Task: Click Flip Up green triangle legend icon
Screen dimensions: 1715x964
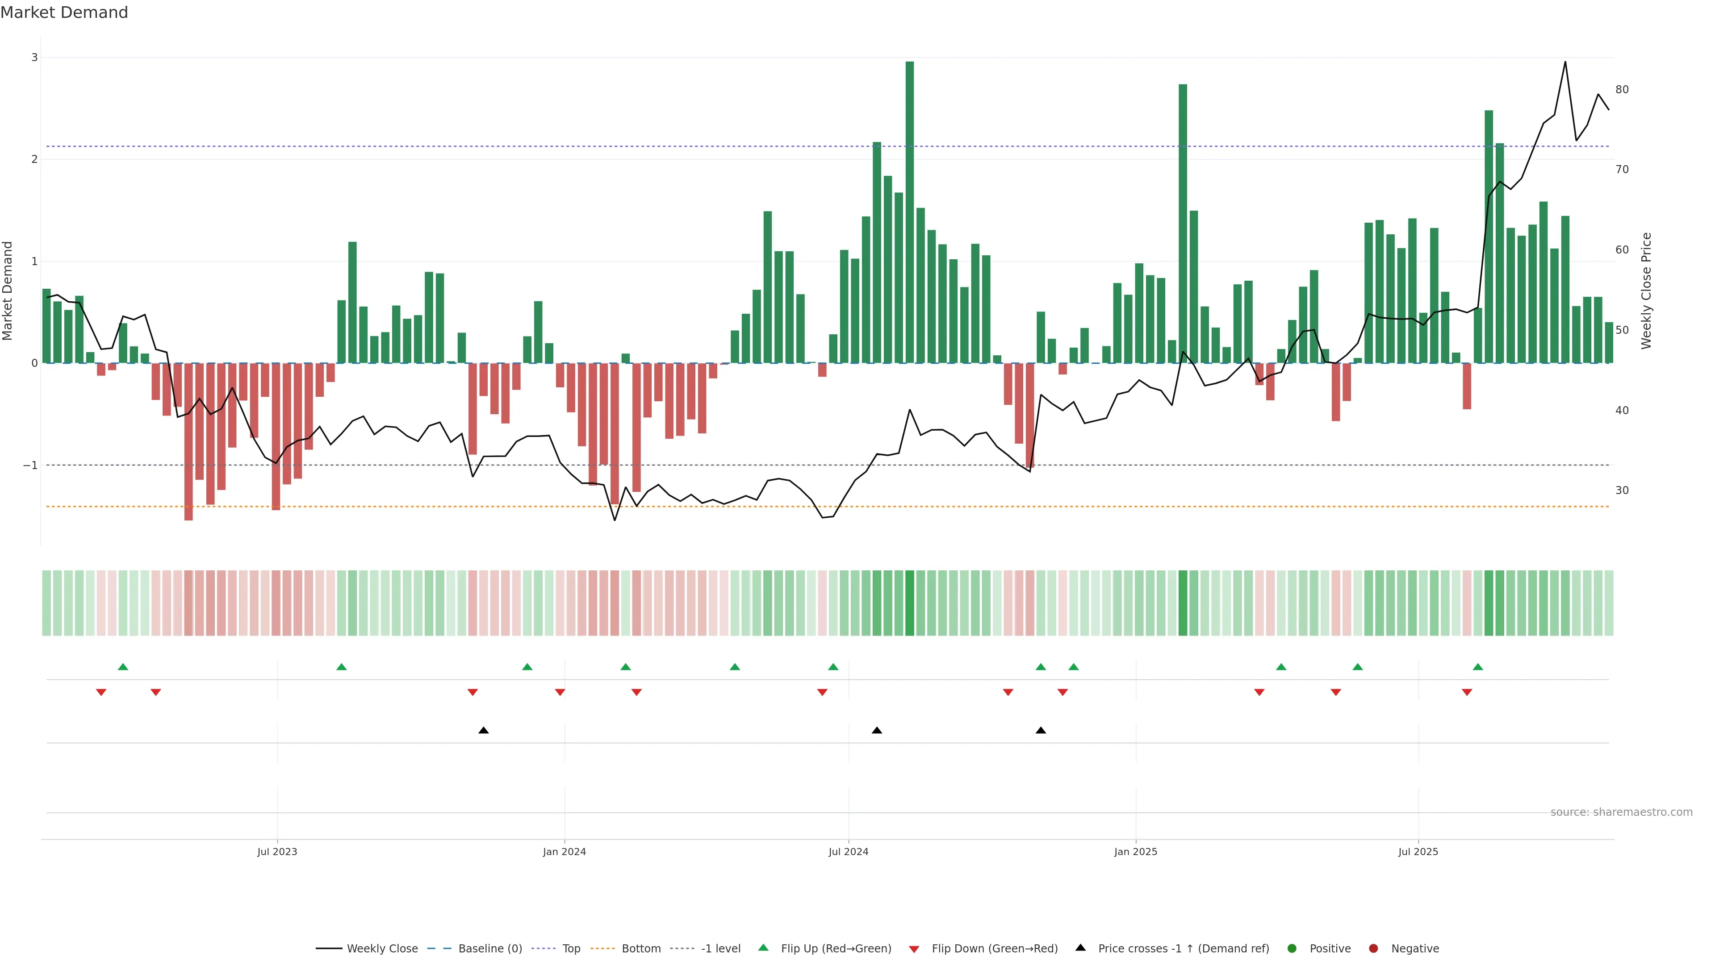Action: tap(763, 947)
